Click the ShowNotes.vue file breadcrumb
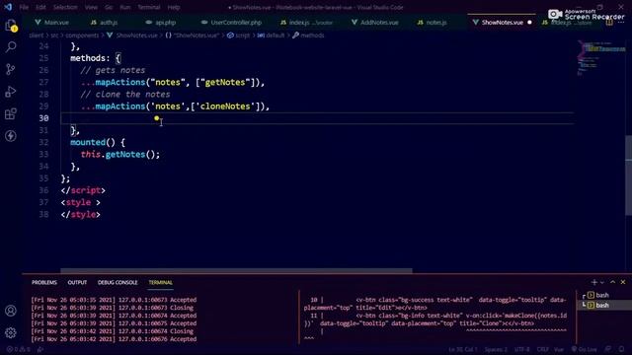The height and width of the screenshot is (355, 632). pyautogui.click(x=136, y=35)
